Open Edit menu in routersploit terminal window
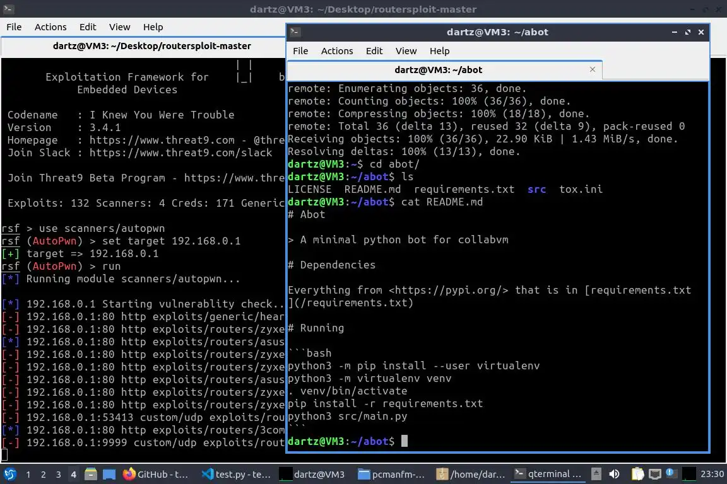This screenshot has height=484, width=727. [88, 27]
